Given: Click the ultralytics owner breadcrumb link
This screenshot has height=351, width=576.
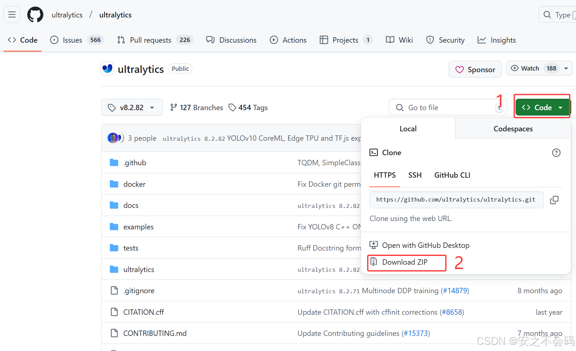Looking at the screenshot, I should tap(67, 15).
